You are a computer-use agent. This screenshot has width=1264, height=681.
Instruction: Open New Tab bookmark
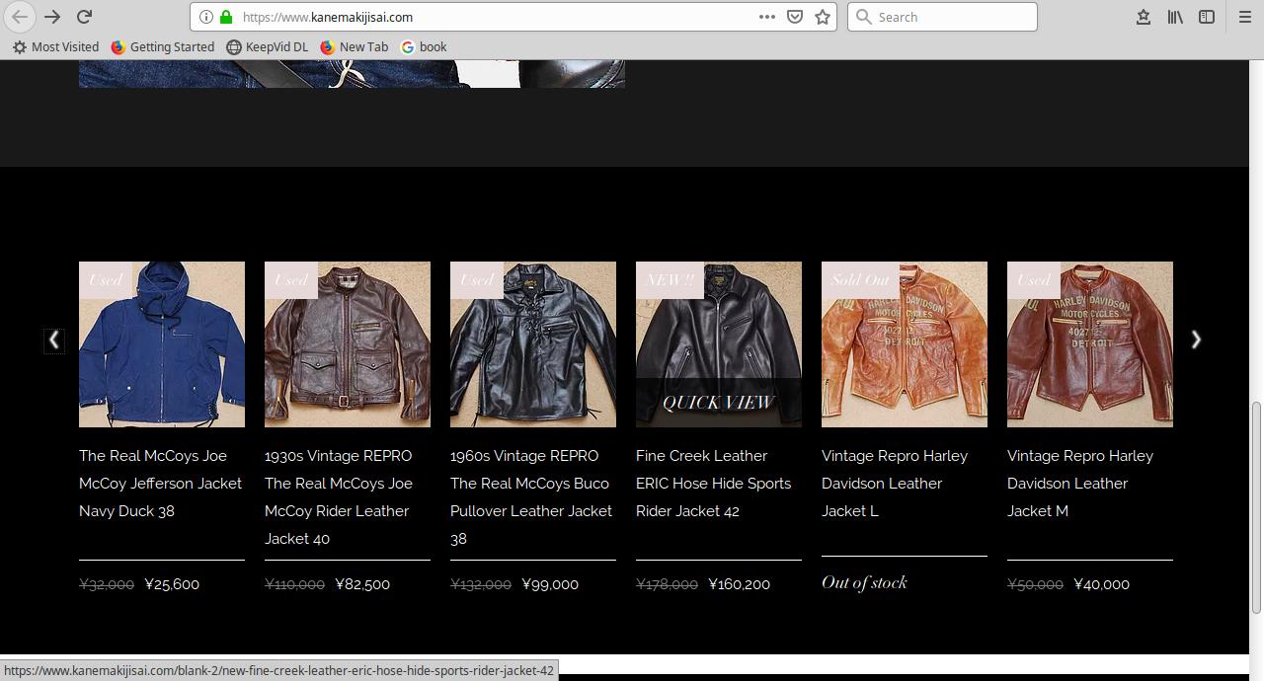coord(355,46)
